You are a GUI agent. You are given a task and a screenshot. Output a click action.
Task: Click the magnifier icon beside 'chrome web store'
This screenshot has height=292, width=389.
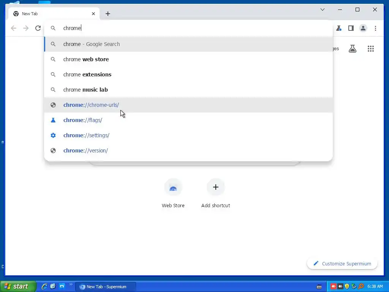(53, 59)
